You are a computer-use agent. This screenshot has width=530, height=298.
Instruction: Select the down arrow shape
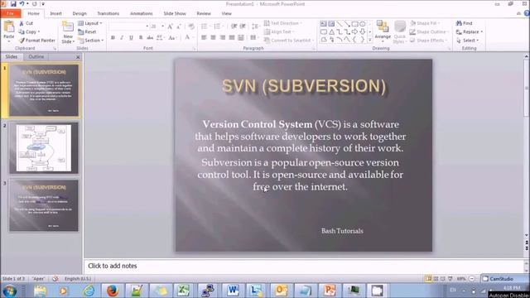coord(363,31)
